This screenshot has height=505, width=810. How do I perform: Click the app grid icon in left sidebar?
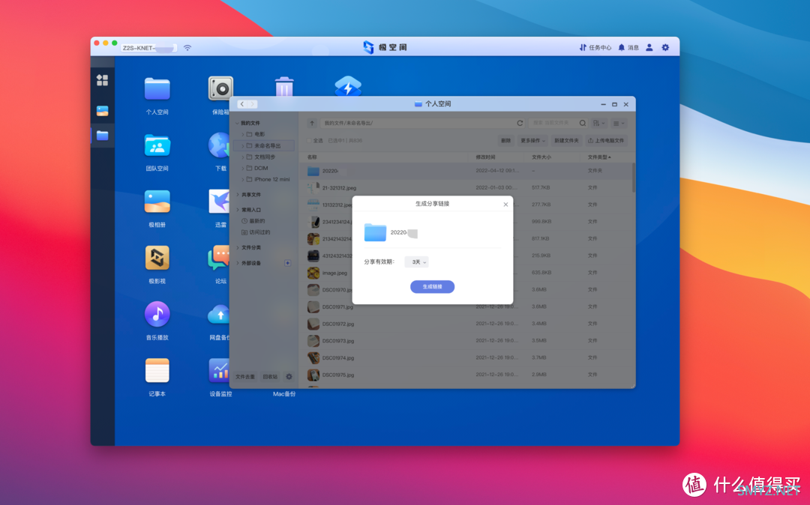102,80
